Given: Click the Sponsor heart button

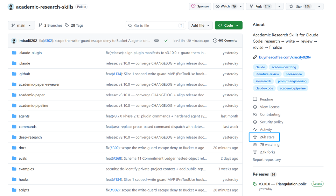Looking at the screenshot, I should tap(200, 6).
